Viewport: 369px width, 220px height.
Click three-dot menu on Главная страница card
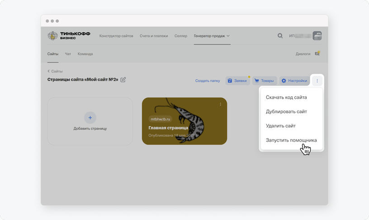tap(220, 104)
